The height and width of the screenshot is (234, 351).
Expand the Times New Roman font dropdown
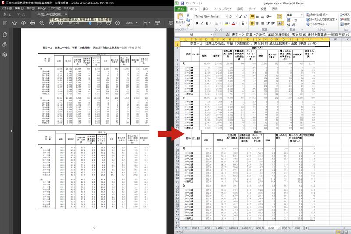coord(226,17)
